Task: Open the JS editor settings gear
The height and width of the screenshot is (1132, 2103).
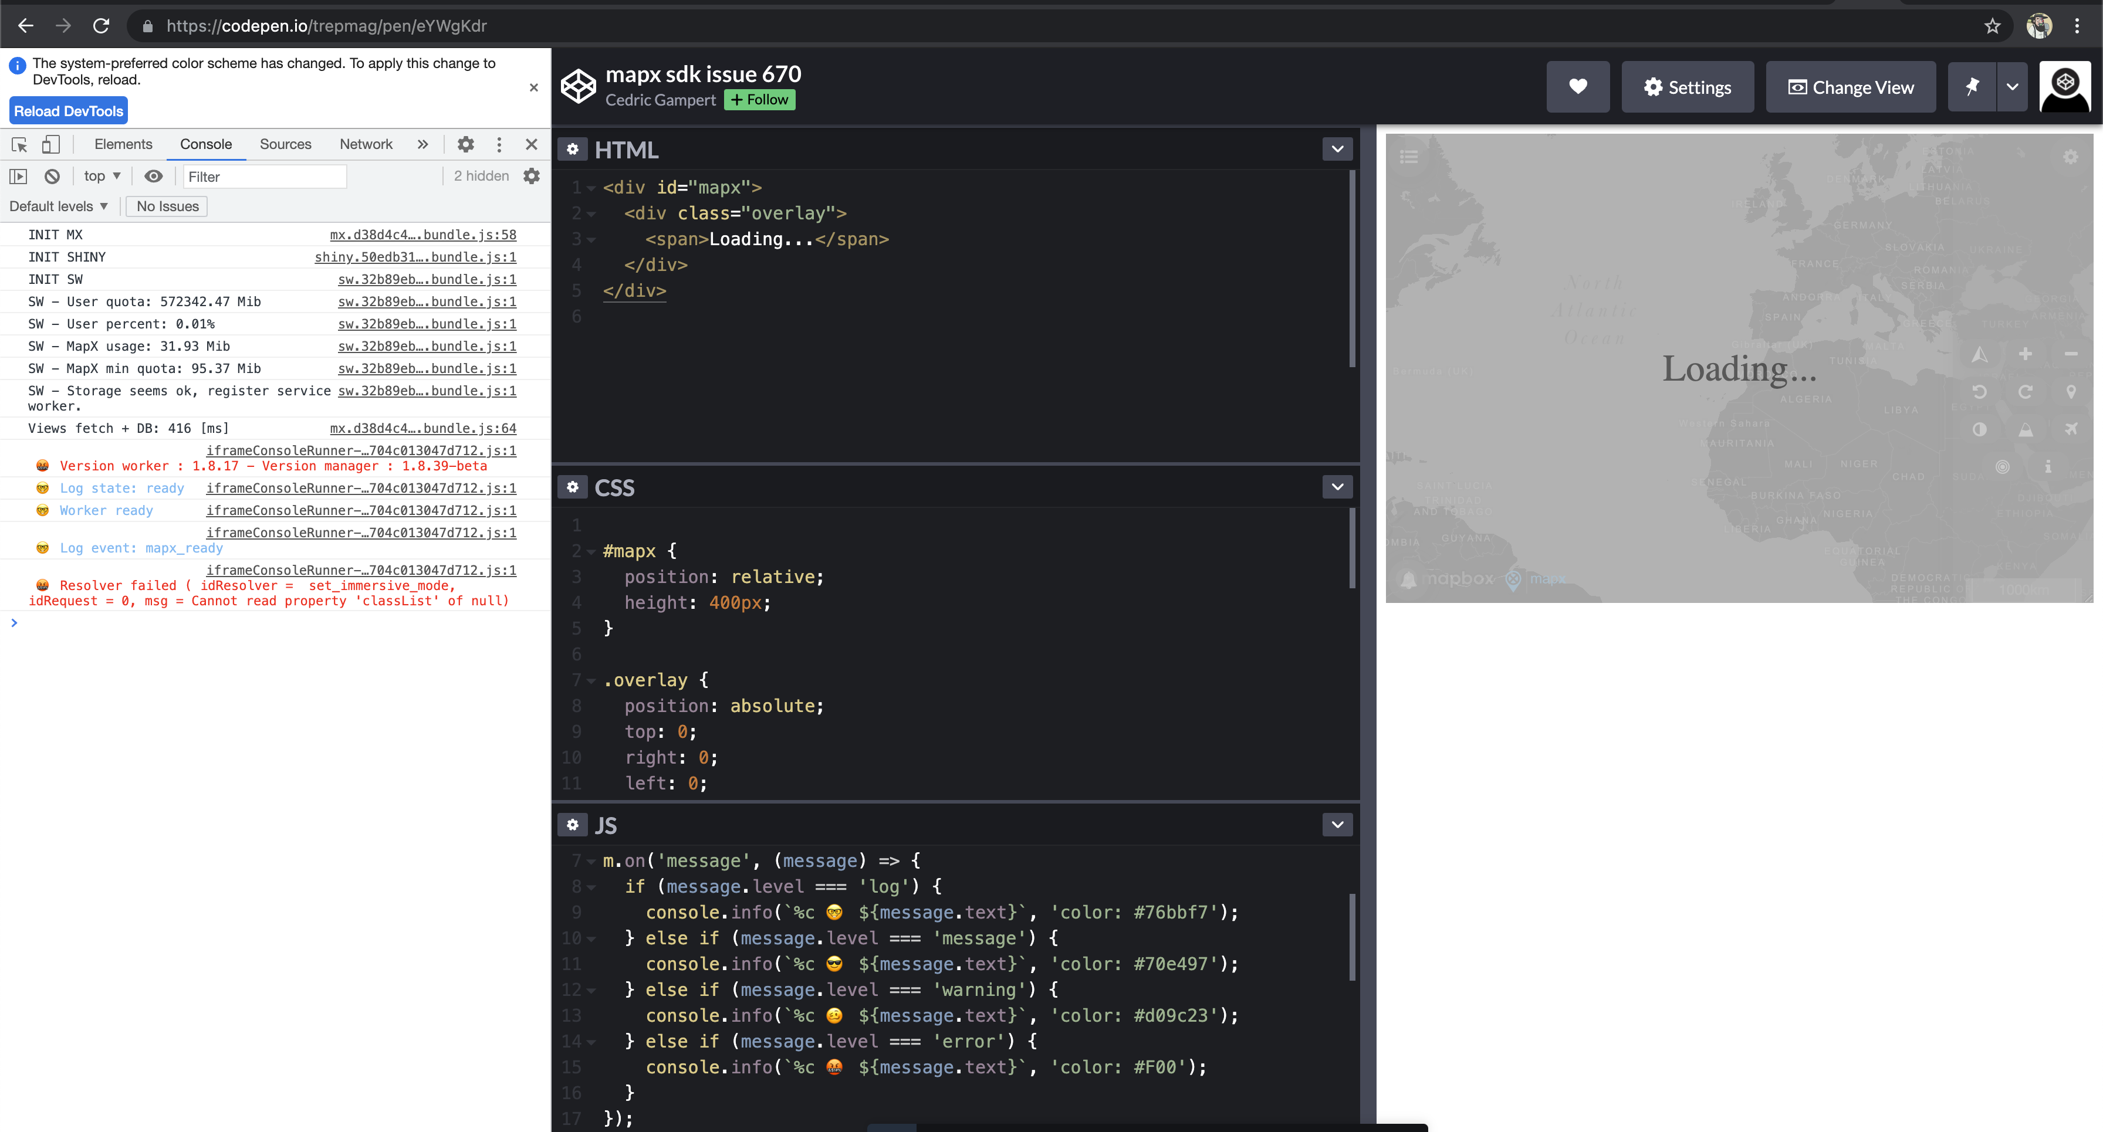Action: [572, 825]
